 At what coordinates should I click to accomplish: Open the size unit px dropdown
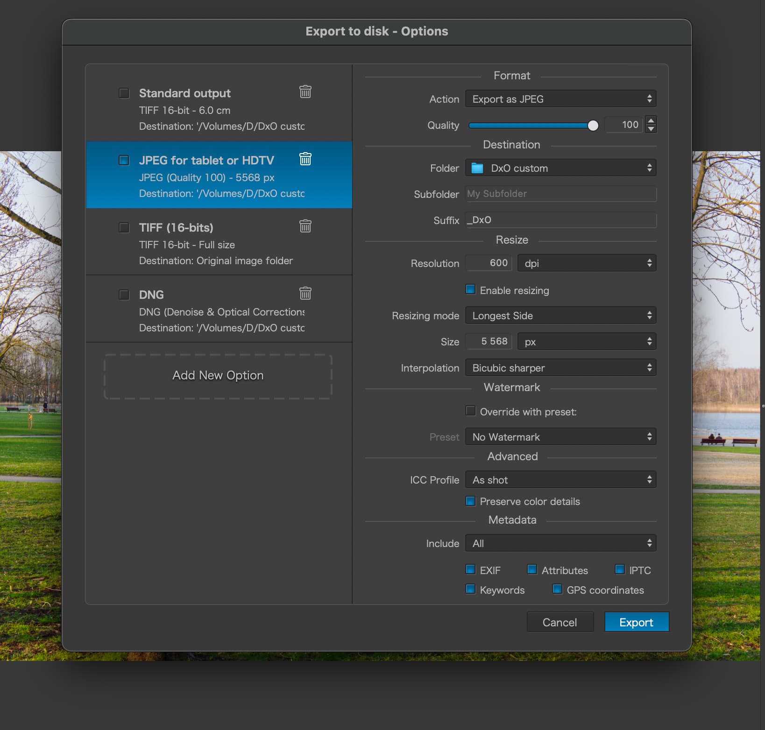587,342
